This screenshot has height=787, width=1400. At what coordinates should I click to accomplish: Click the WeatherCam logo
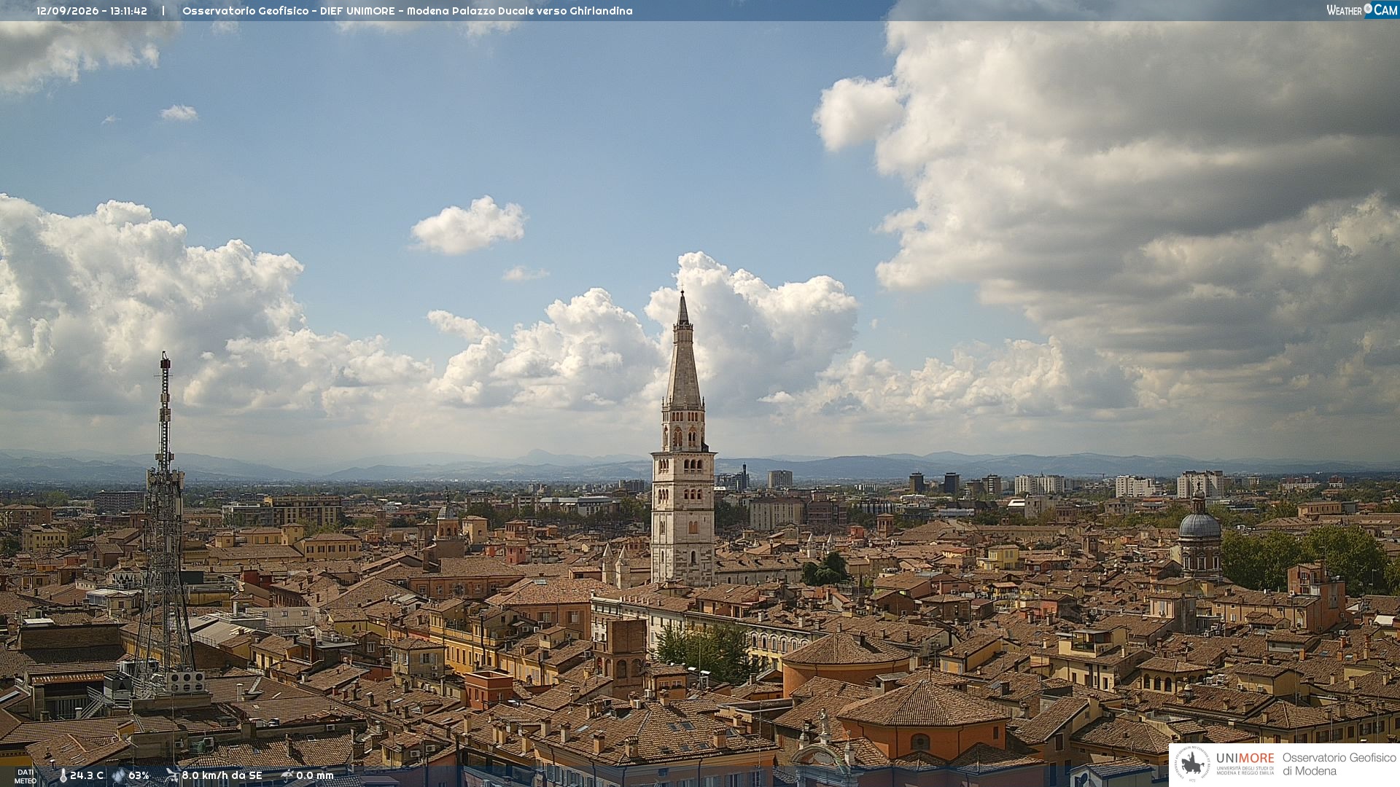click(x=1362, y=10)
